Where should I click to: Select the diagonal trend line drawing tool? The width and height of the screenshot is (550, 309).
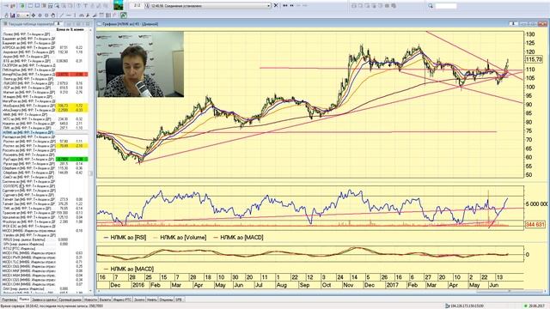coord(61,15)
